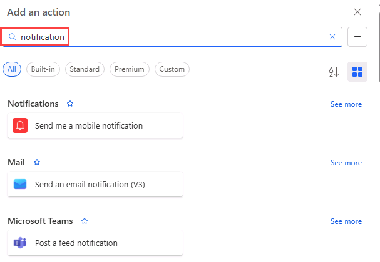Switch to grid view layout

click(x=357, y=72)
